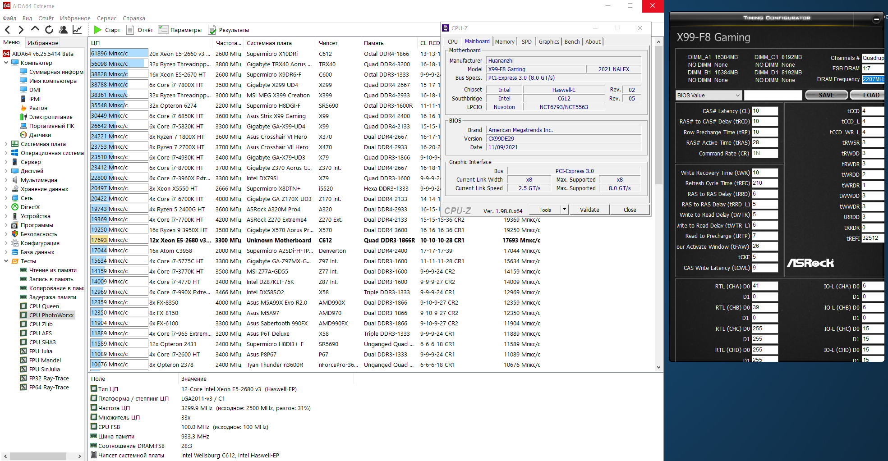Image resolution: width=888 pixels, height=461 pixels.
Task: Click the Close button in CPU-Z
Action: click(x=630, y=210)
